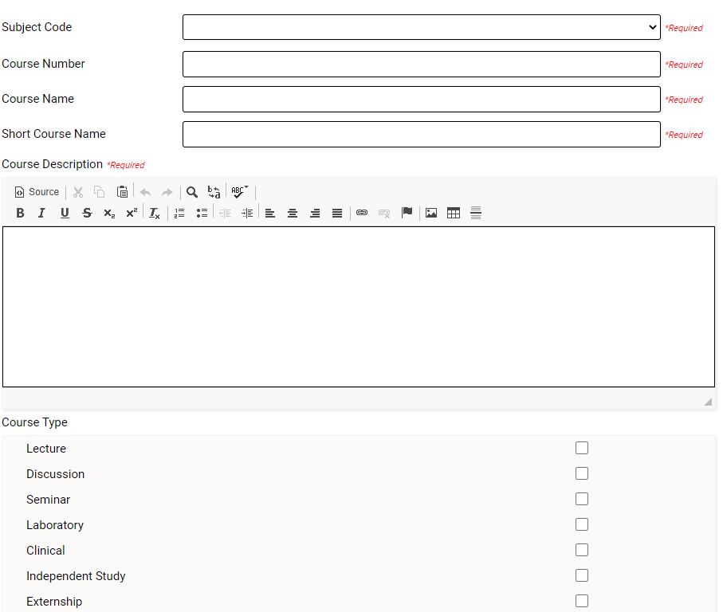Screen dimensions: 723x612
Task: Expand the Replace options next to Find
Action: [x=213, y=191]
